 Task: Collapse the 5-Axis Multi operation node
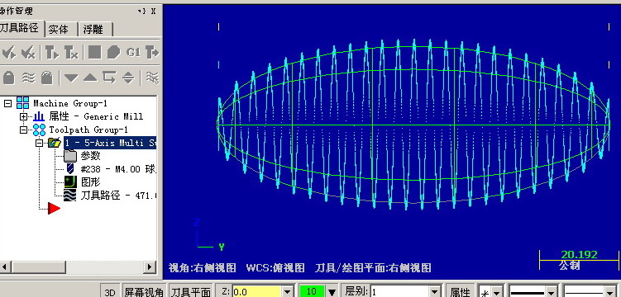(39, 143)
